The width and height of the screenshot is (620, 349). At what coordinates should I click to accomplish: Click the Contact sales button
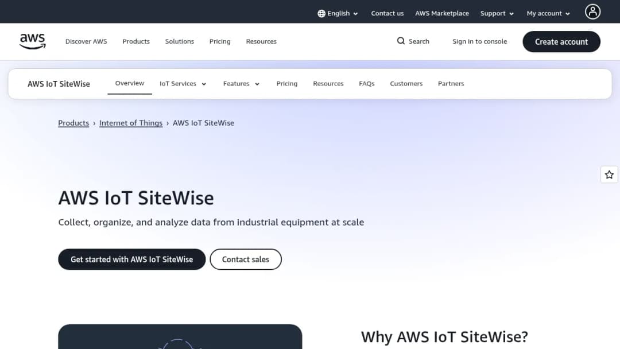pyautogui.click(x=246, y=259)
